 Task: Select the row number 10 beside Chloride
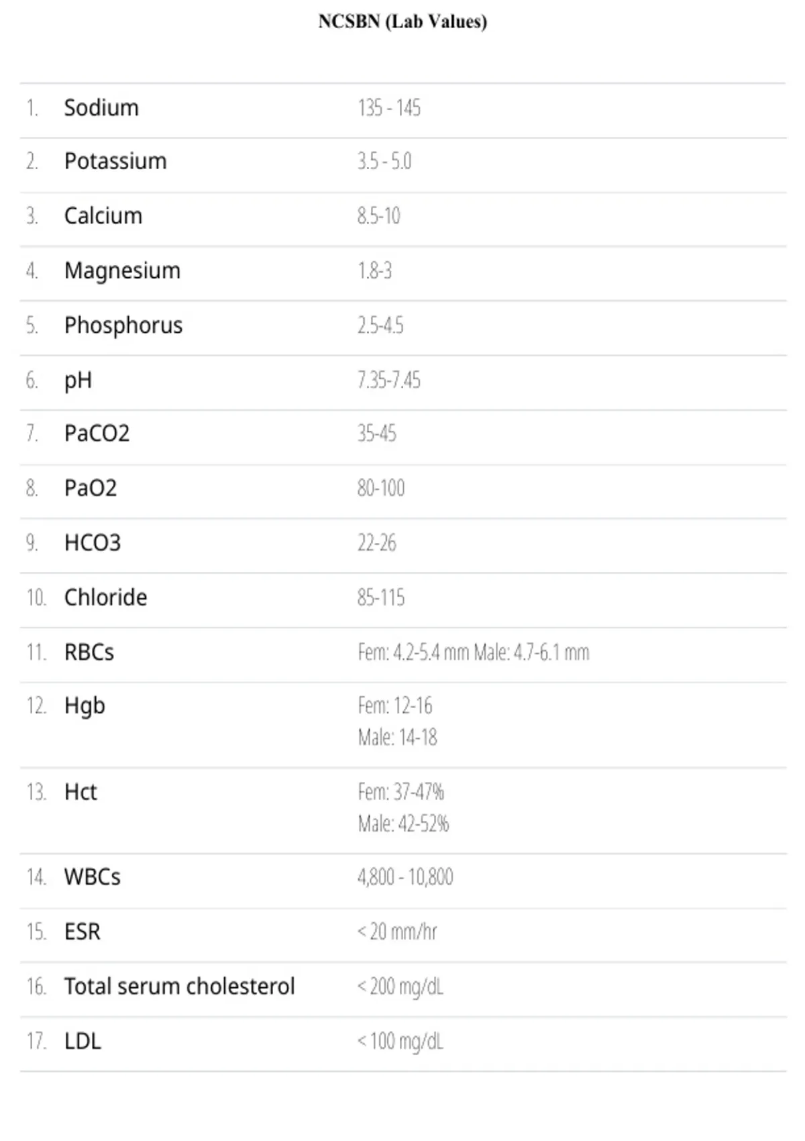pos(36,597)
